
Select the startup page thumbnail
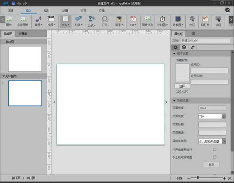click(25, 59)
